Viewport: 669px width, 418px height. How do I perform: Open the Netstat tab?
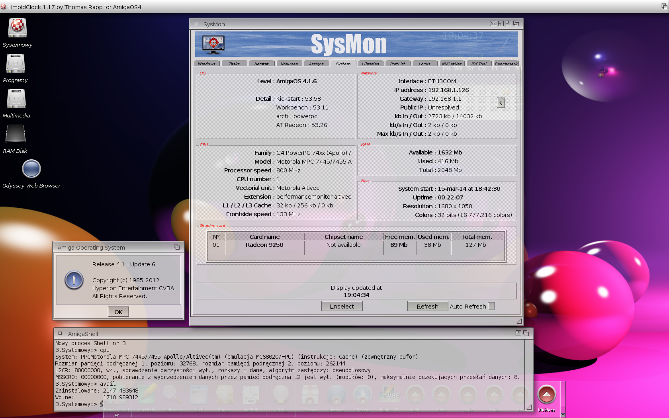(x=261, y=64)
